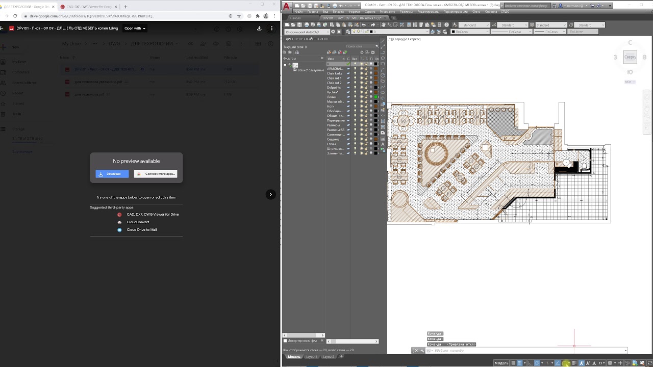Viewport: 653px width, 367px height.
Task: Open the 'Классический AutoCAD' workspace dropdown
Action: tap(306, 32)
